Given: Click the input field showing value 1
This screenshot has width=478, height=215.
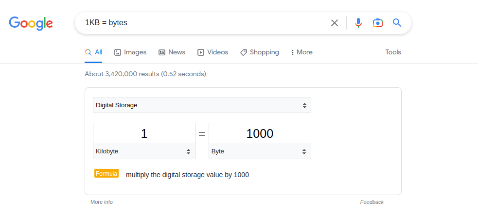Looking at the screenshot, I should [144, 134].
